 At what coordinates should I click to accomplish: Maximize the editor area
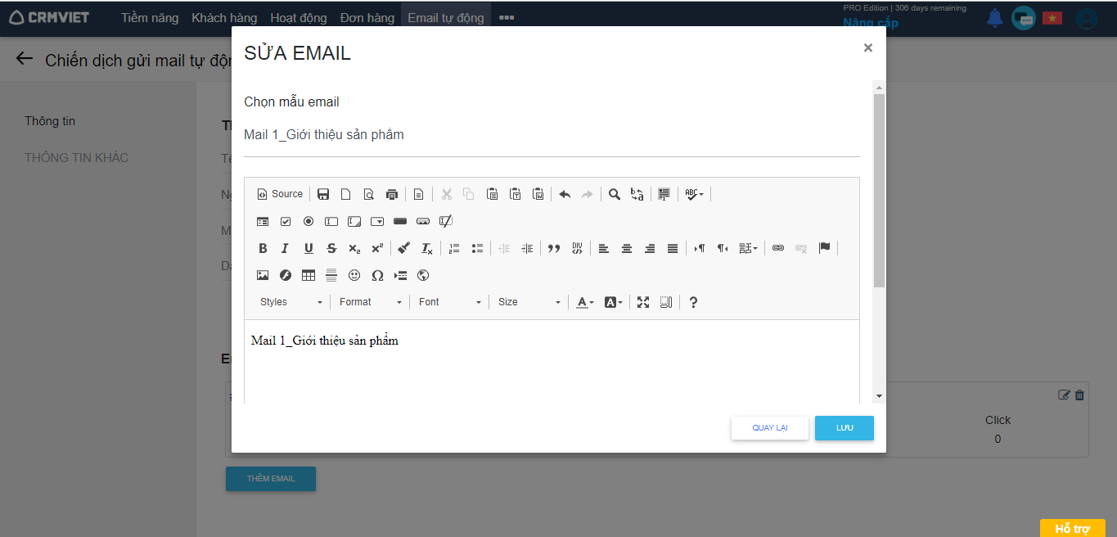point(643,302)
